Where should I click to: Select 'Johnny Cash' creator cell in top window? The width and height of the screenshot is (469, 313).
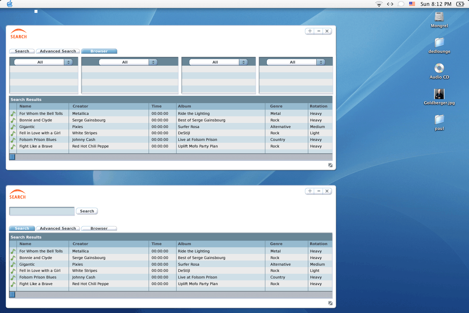click(x=84, y=140)
